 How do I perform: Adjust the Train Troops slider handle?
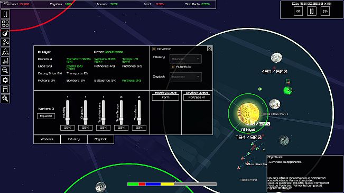[x=122, y=119]
